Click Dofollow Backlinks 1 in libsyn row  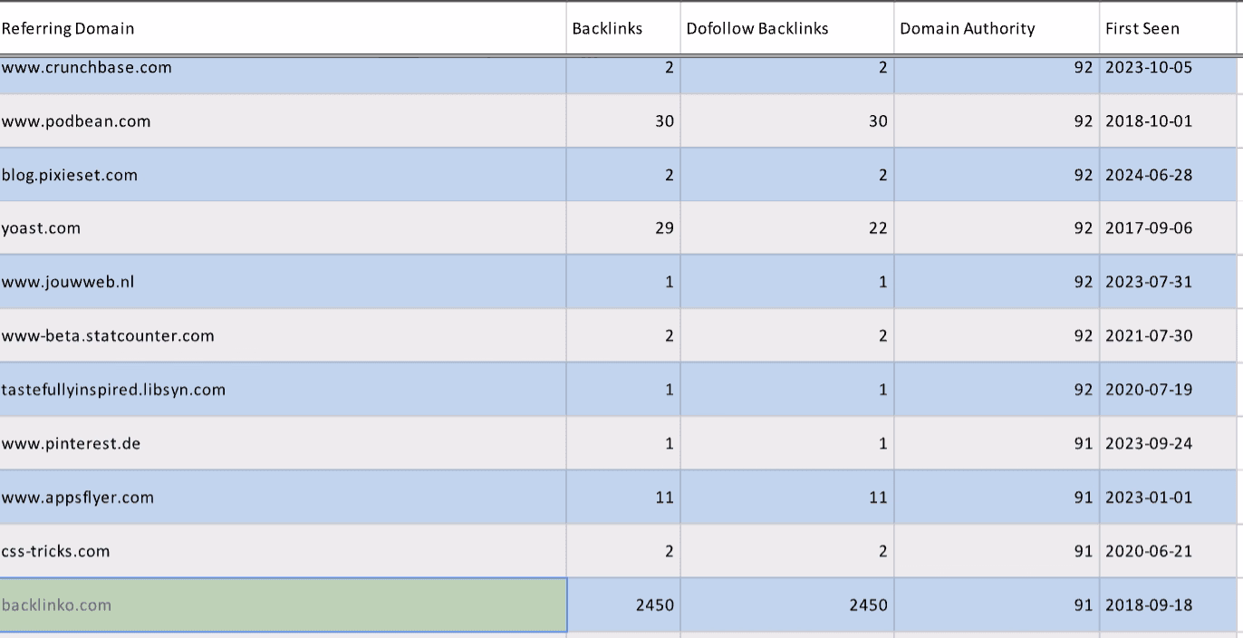(x=787, y=390)
